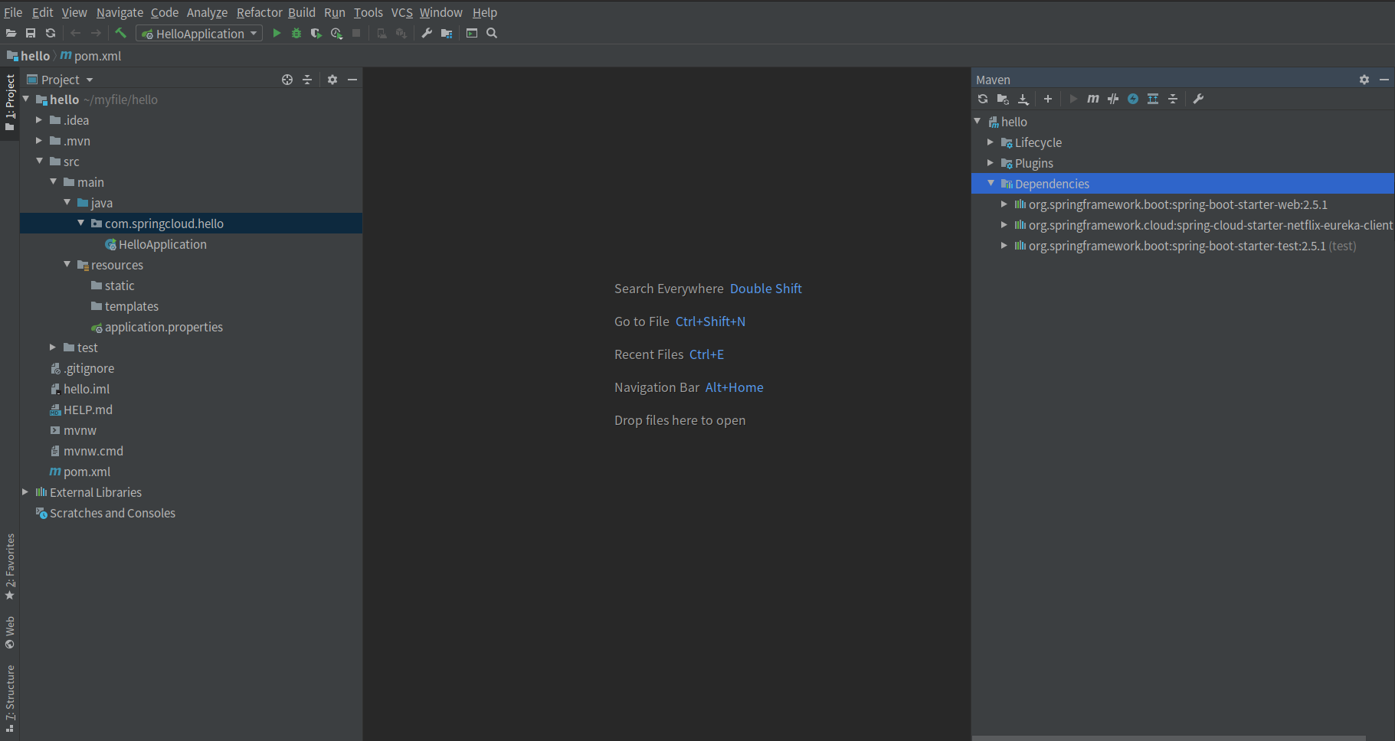
Task: Open the profiler run icon with clock
Action: click(336, 34)
